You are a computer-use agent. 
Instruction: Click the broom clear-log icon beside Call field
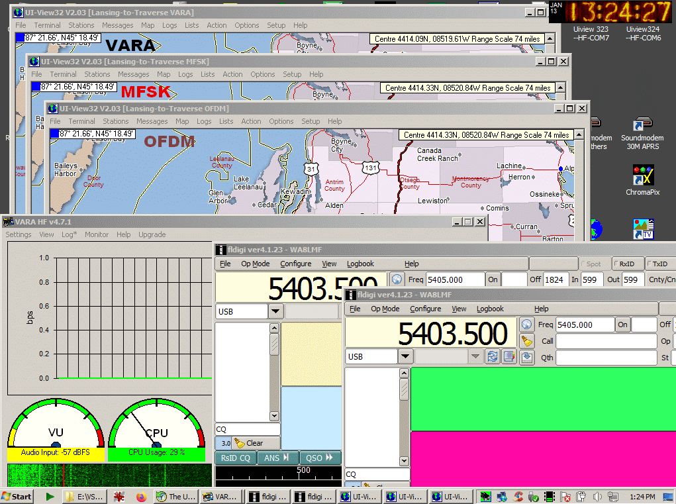point(526,340)
